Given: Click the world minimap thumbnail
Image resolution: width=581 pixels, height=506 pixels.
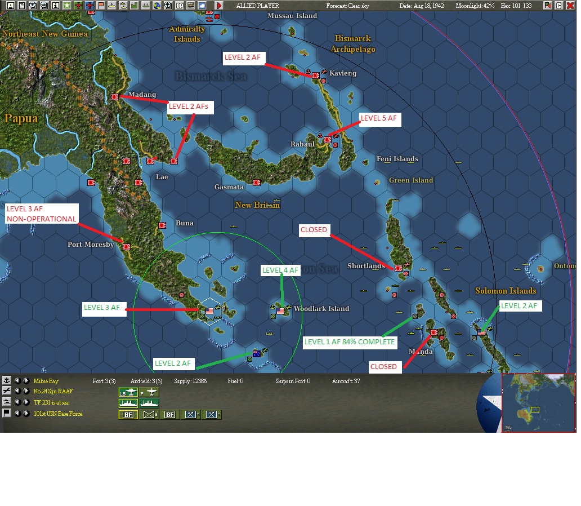Looking at the screenshot, I should [x=538, y=403].
